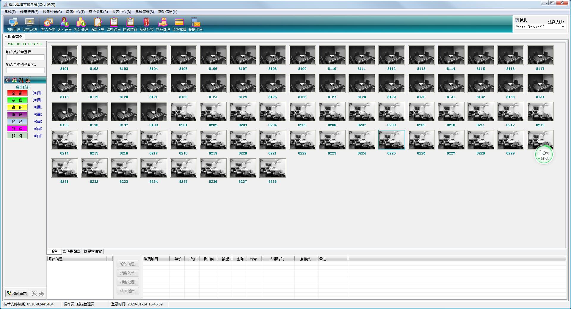Filter tables by red 全部 status

tap(17, 93)
